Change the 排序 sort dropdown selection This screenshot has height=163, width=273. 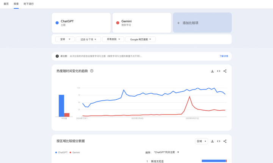point(166,152)
